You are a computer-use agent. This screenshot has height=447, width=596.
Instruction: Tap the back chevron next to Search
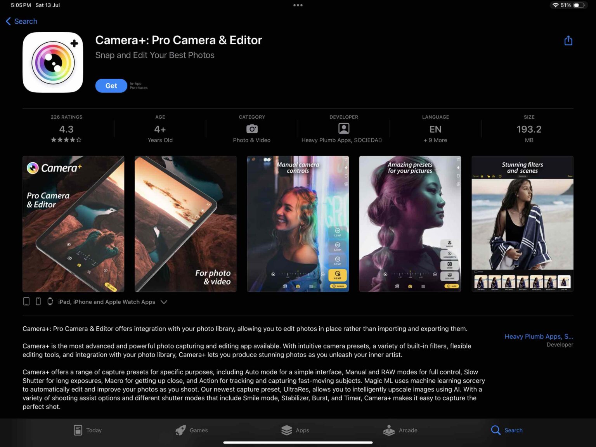pos(9,21)
